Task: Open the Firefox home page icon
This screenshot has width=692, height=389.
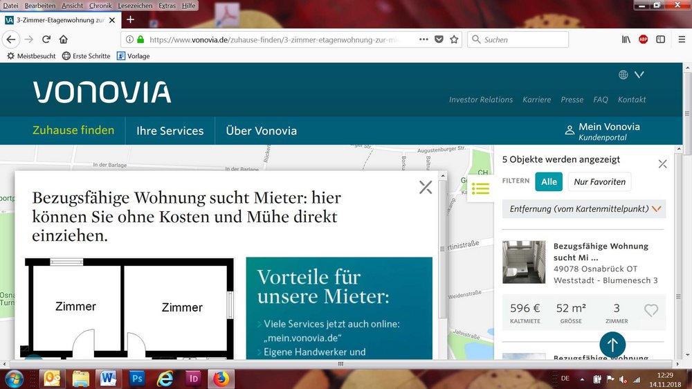Action: click(64, 39)
